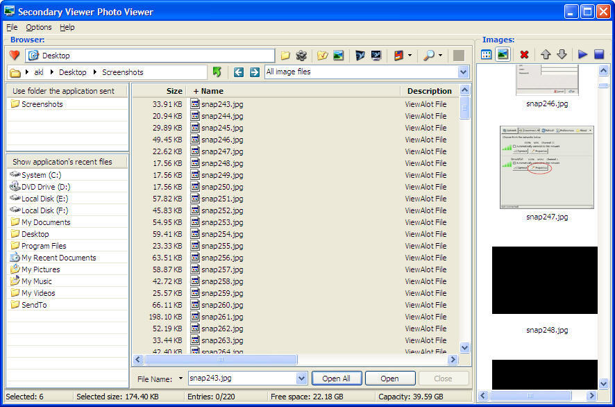Remove image using the red X icon

point(524,55)
